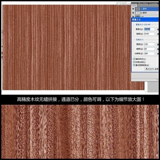Select the 22 副本 layer thumbnail
160x160 pixels.
[138, 13]
